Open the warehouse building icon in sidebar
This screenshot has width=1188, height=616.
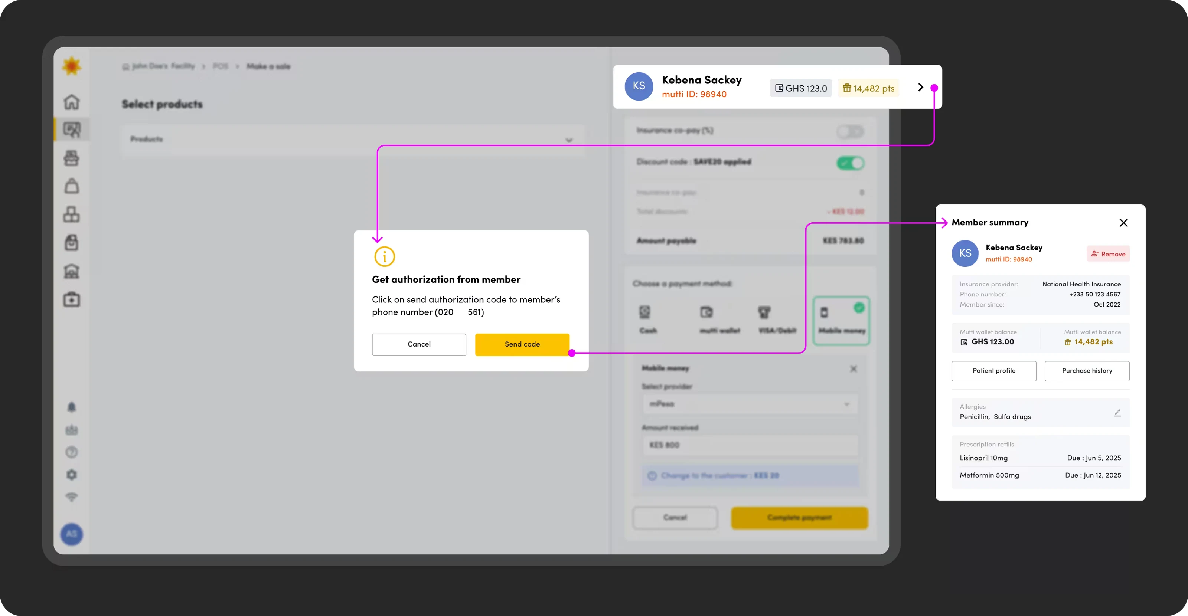coord(72,271)
